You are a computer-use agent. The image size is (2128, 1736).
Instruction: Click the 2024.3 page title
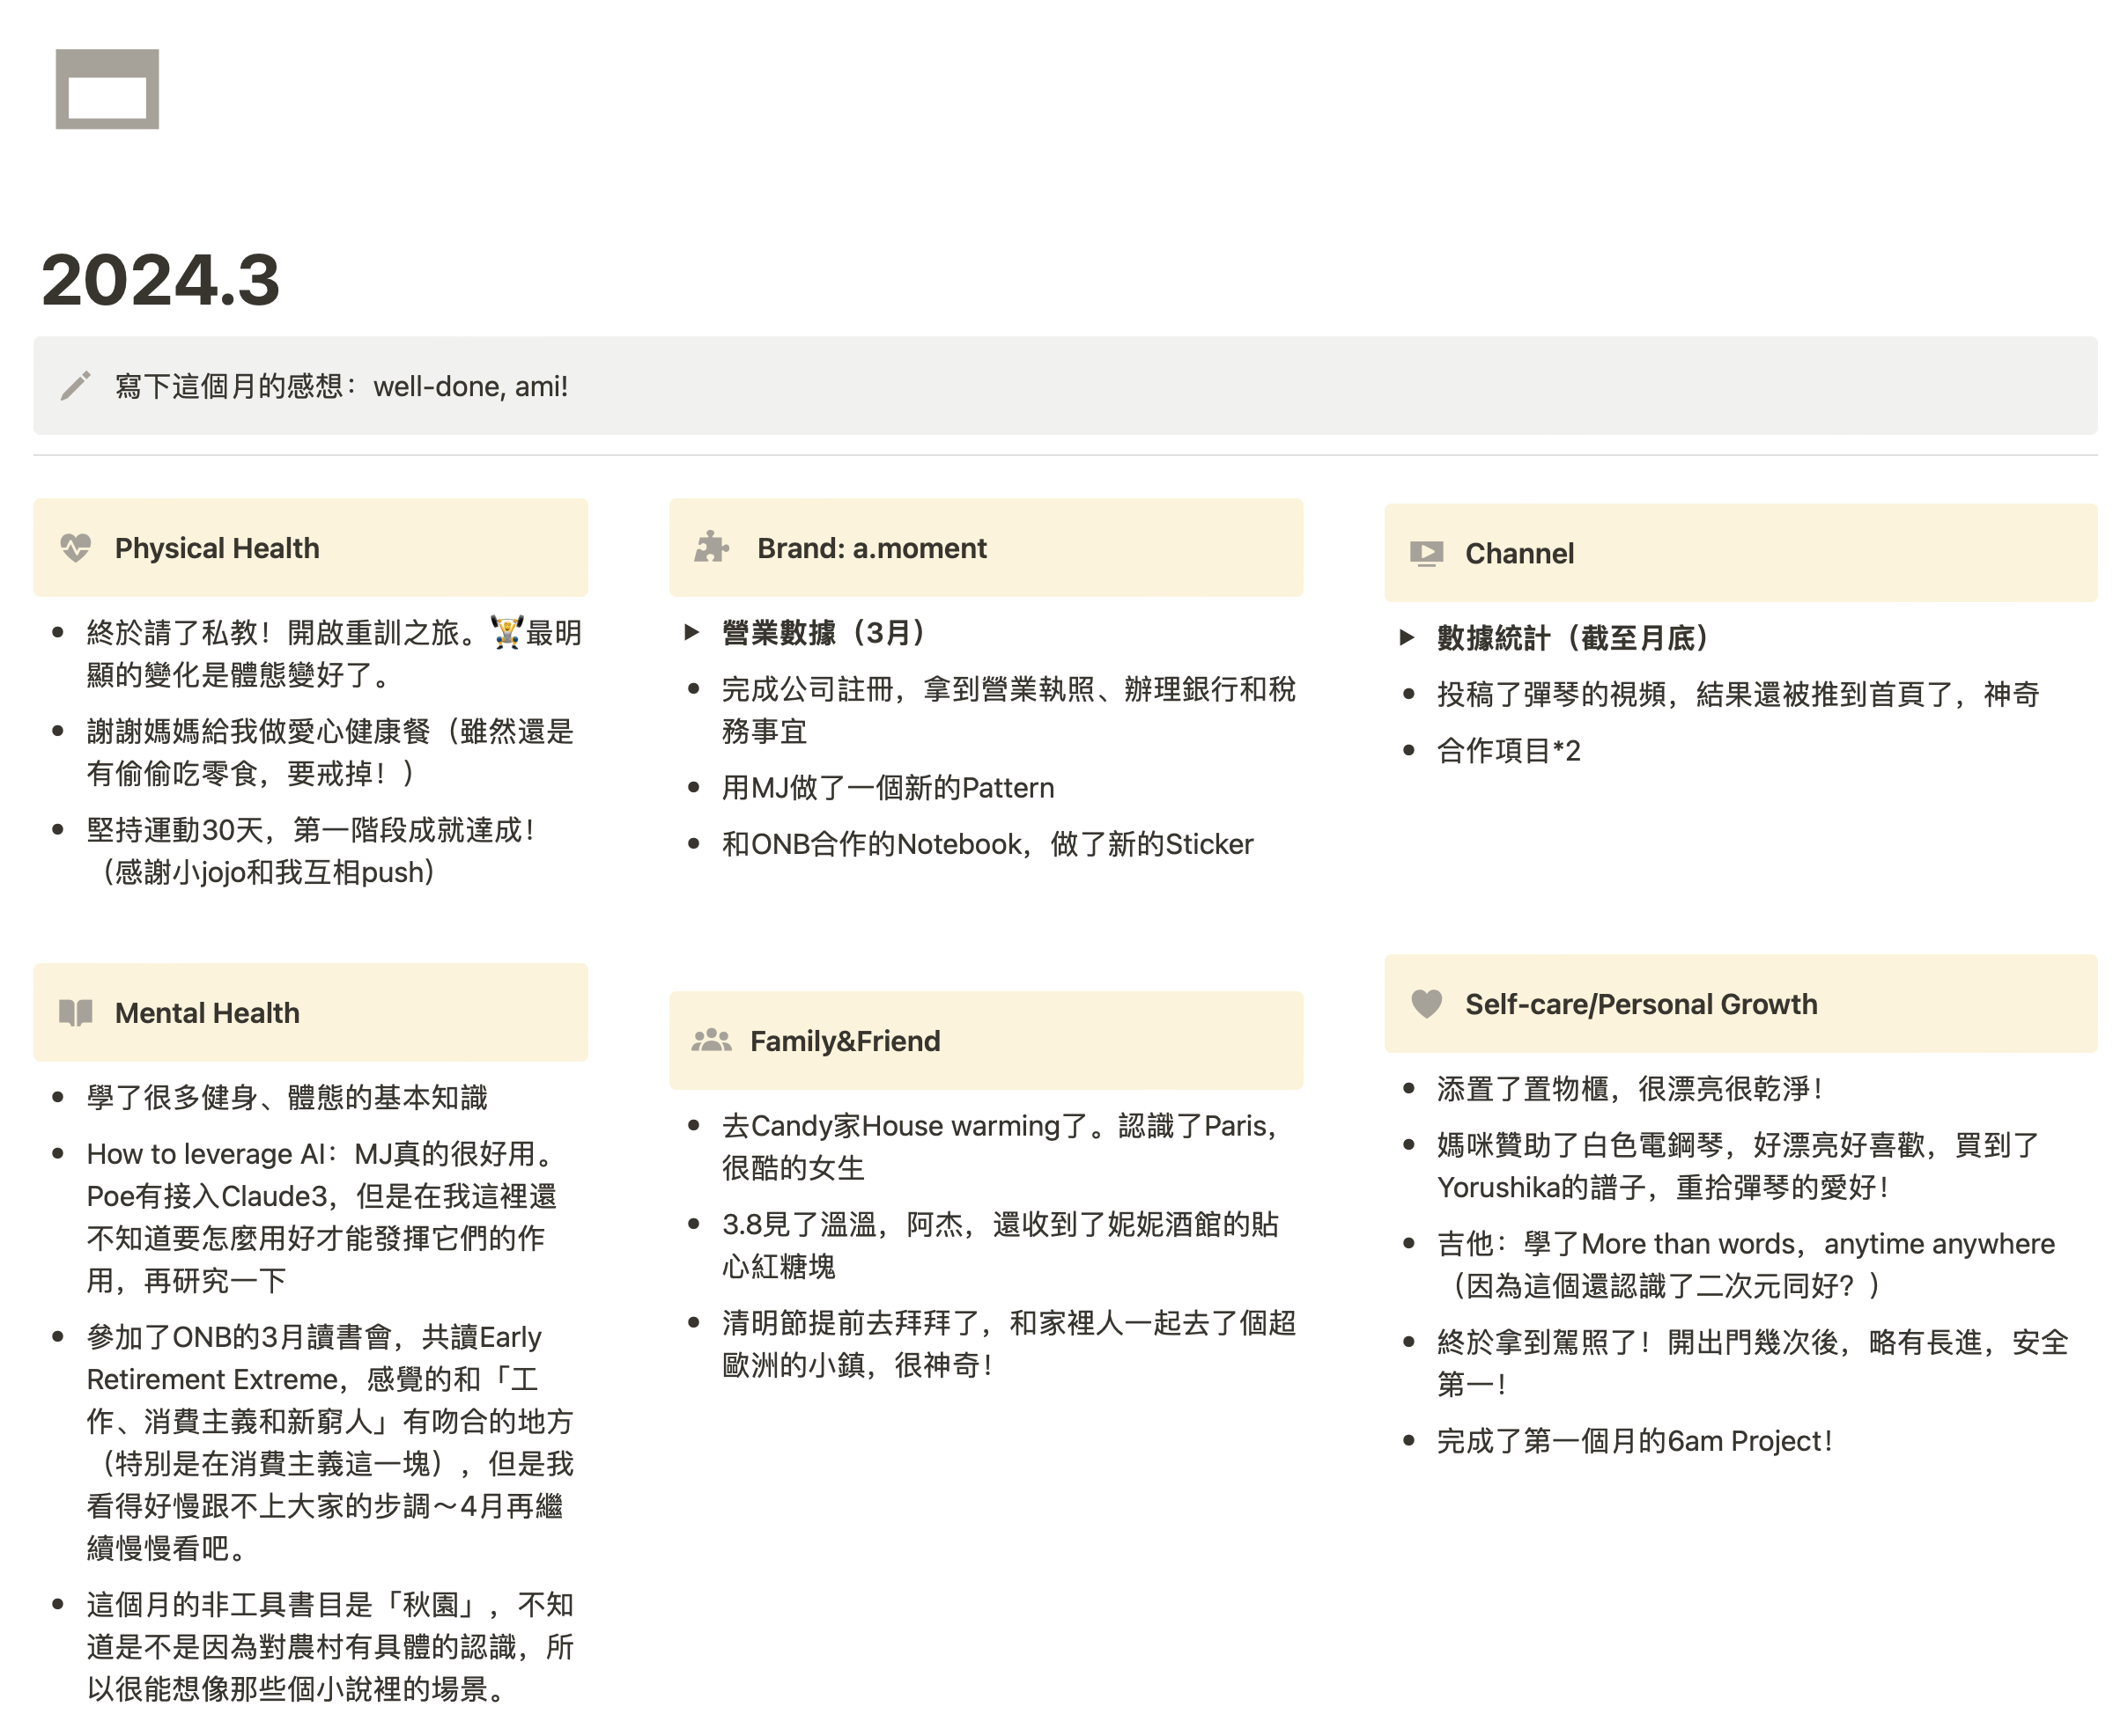160,280
